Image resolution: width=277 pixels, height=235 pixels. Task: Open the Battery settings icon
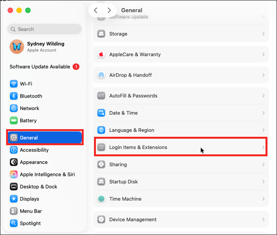(x=14, y=120)
